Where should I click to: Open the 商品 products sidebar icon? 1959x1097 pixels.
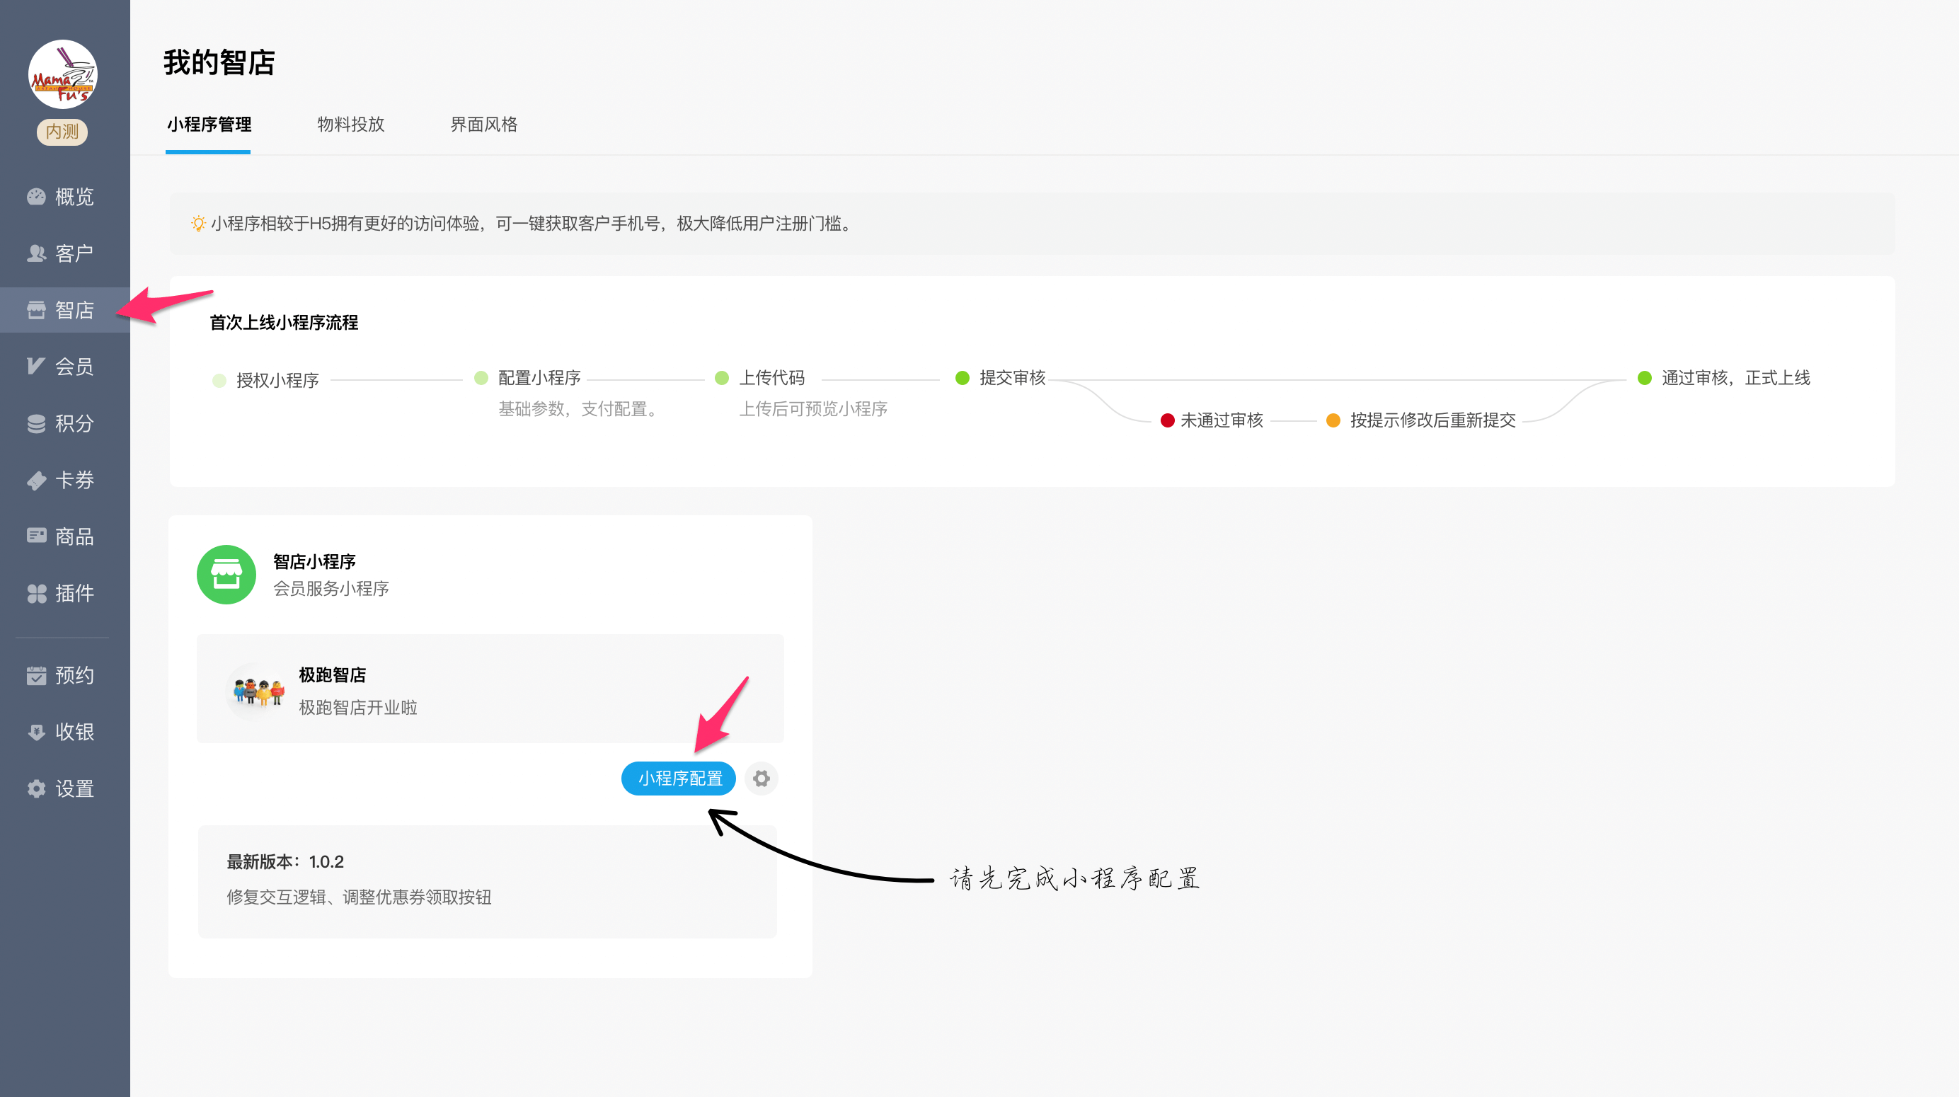click(x=36, y=536)
